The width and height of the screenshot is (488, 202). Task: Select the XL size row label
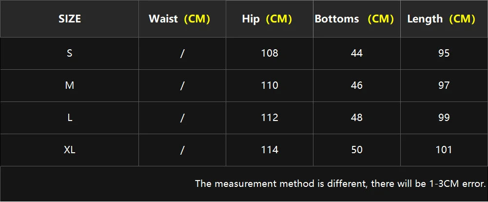point(70,150)
